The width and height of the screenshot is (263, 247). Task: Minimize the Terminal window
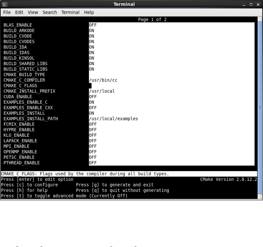coord(244,5)
